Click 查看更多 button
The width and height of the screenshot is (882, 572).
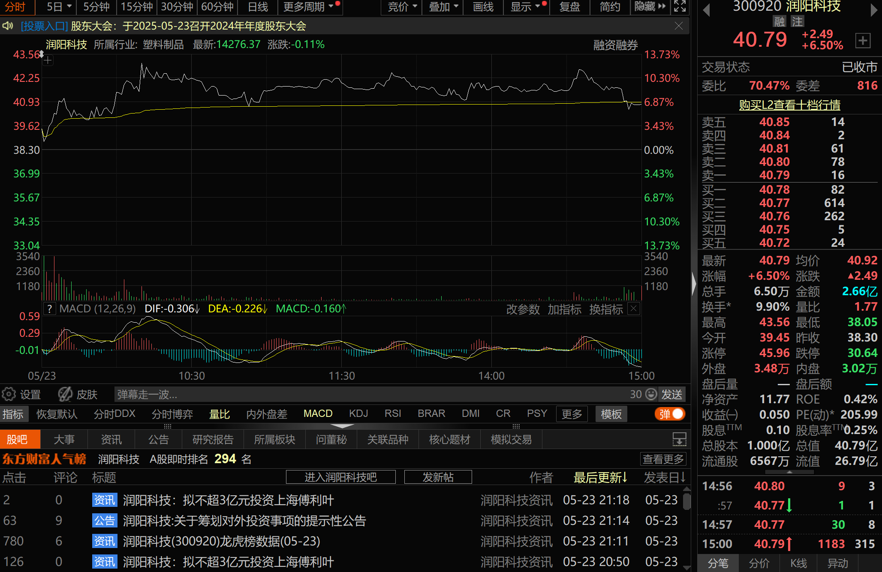tap(663, 459)
